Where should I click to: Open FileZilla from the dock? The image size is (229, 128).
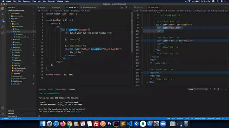tap(96, 124)
